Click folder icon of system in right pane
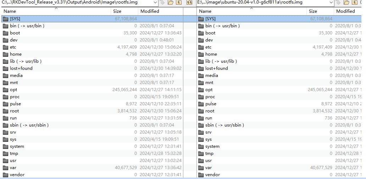The width and height of the screenshot is (366, 179). point(201,146)
